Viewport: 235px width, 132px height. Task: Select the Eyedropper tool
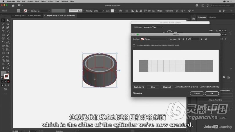pyautogui.click(x=3, y=57)
